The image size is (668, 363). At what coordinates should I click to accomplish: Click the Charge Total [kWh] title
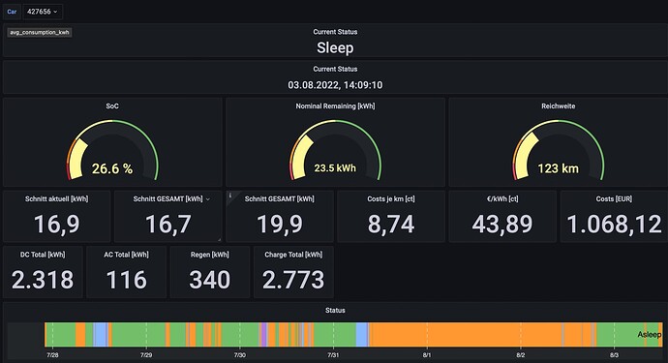point(293,255)
